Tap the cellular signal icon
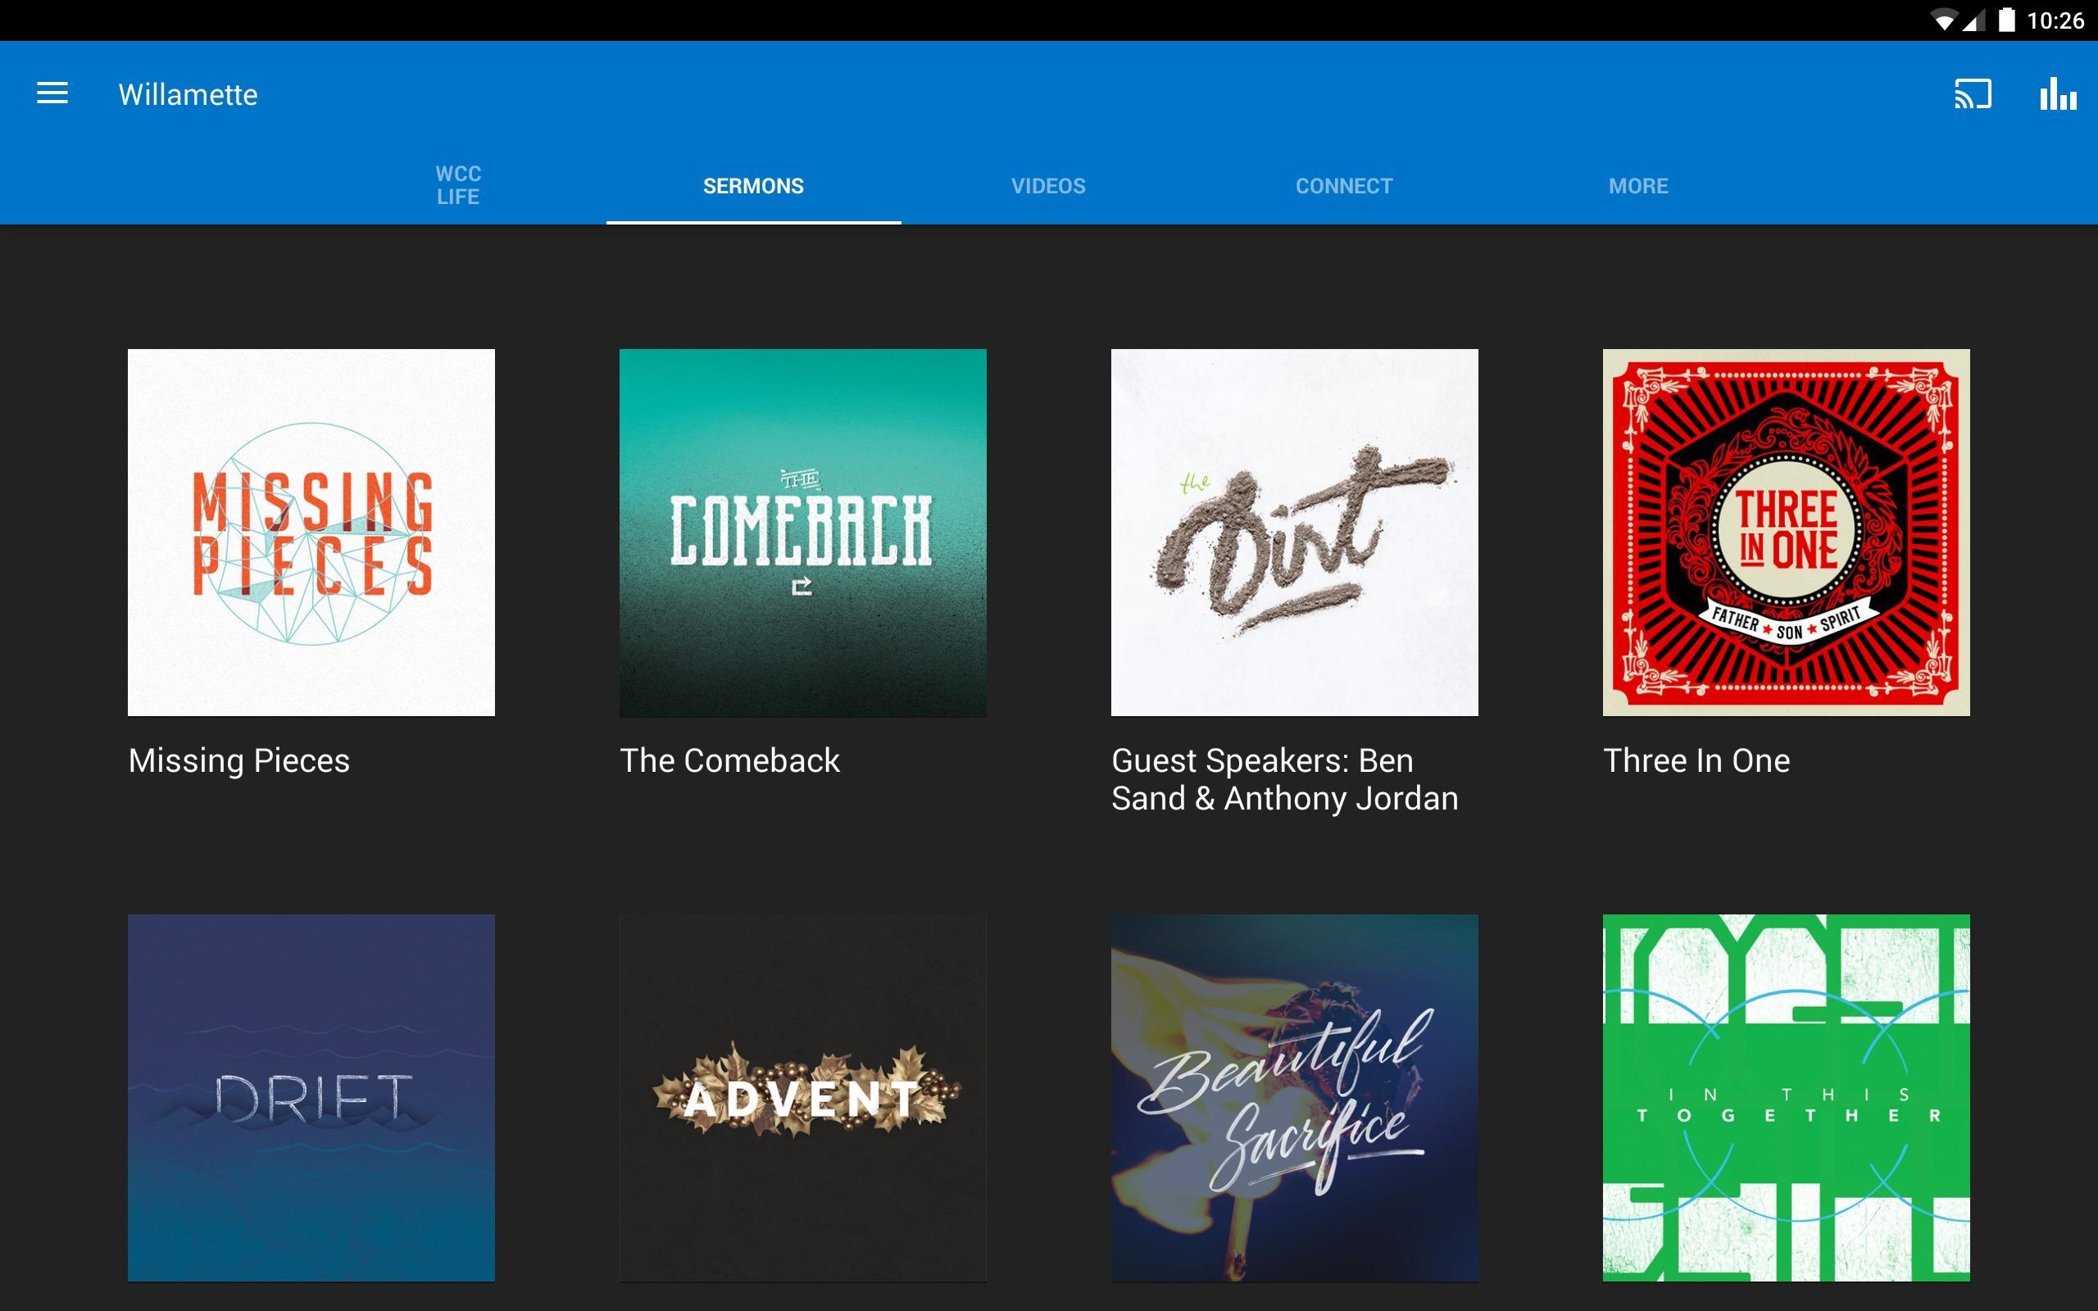The width and height of the screenshot is (2098, 1311). click(x=1974, y=20)
